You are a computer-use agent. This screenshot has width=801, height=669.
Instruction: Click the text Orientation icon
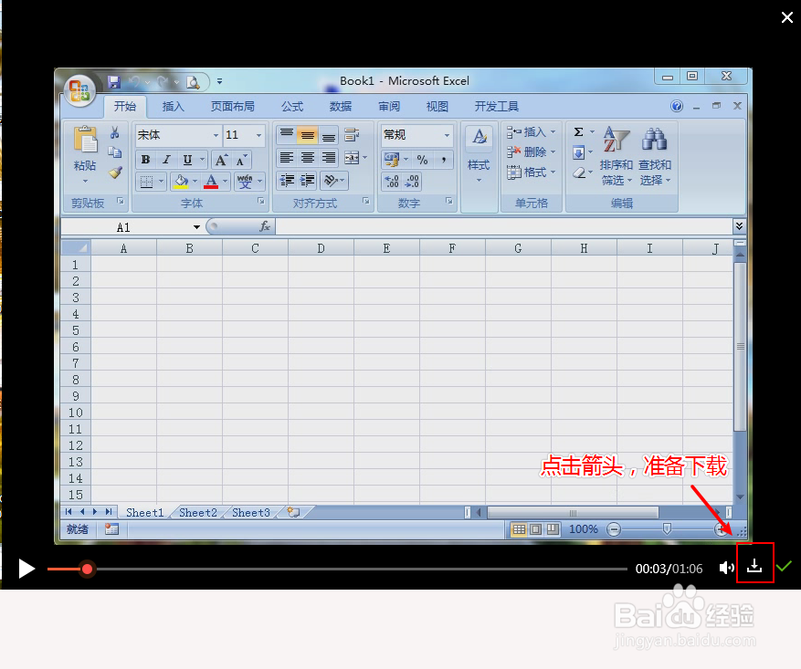331,180
